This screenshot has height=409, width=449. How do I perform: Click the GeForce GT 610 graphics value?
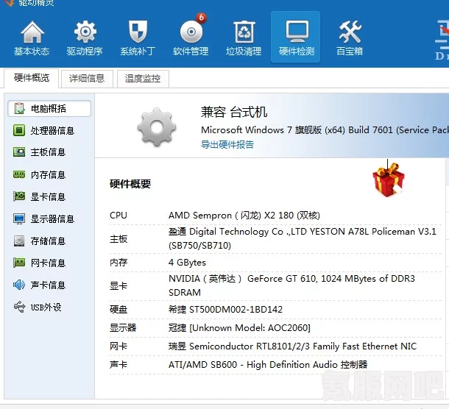[291, 285]
